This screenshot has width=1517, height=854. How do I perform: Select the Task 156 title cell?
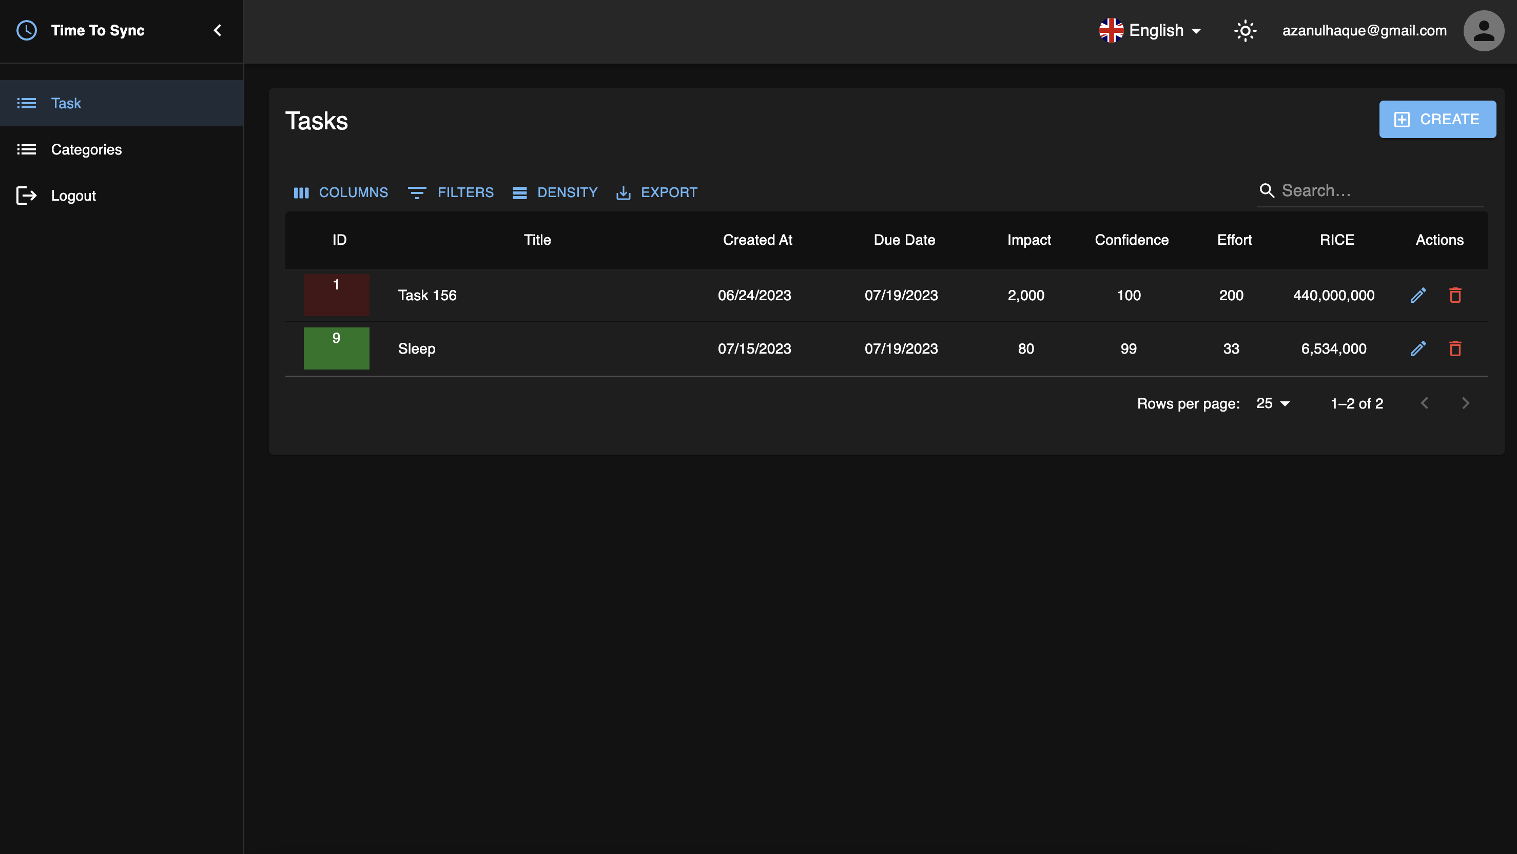427,296
